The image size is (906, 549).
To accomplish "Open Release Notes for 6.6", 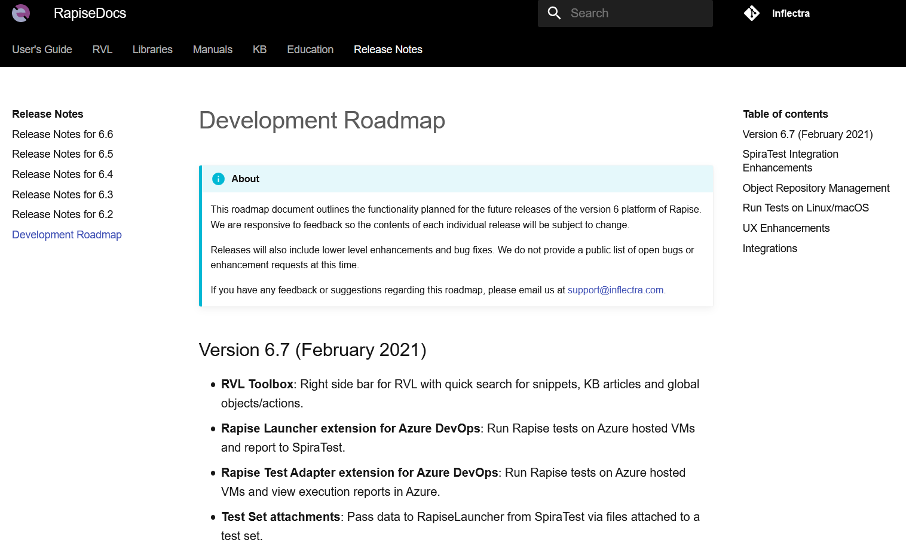I will pos(62,134).
